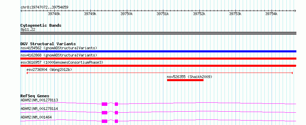Click the large exon of ADAM2 NM_001278114
This screenshot has width=306, height=125.
pyautogui.click(x=105, y=113)
